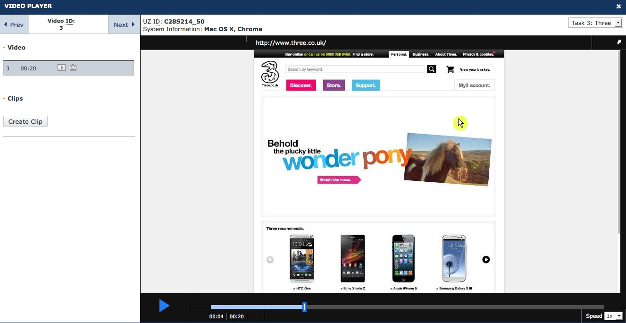
Task: Go to the next video with Next
Action: [124, 25]
